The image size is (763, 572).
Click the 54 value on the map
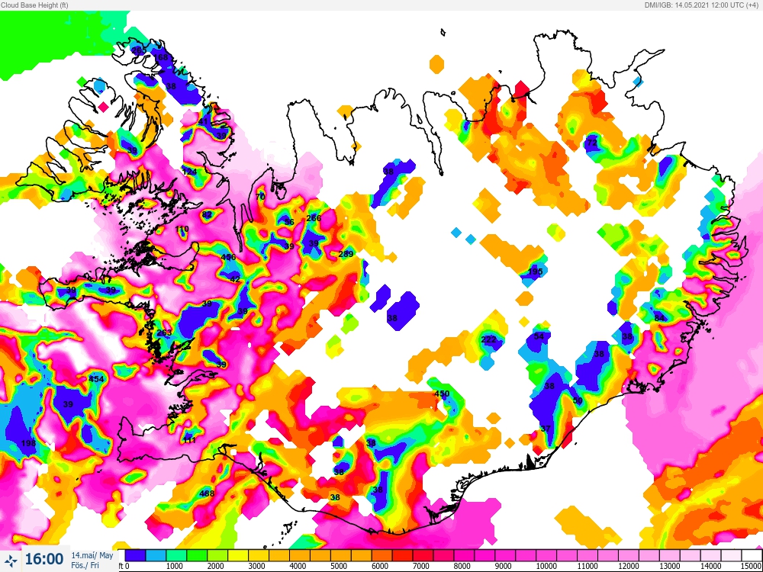tap(539, 336)
